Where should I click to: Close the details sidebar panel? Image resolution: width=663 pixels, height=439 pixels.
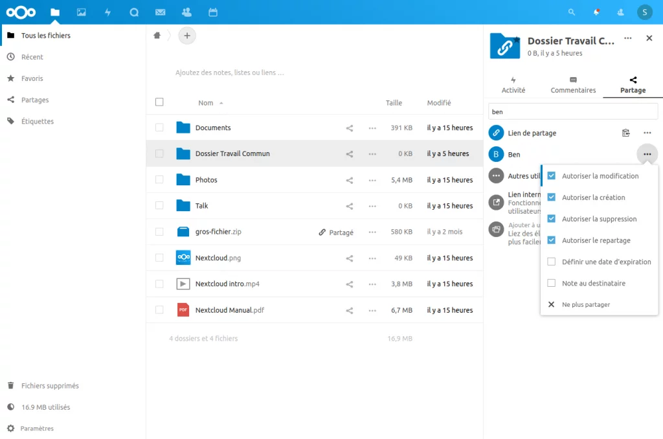pos(649,38)
